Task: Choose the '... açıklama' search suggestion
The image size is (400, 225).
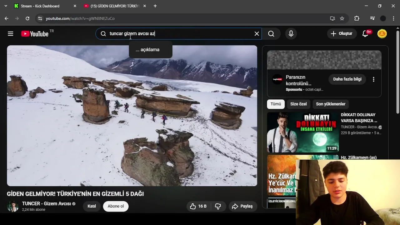Action: point(151,50)
